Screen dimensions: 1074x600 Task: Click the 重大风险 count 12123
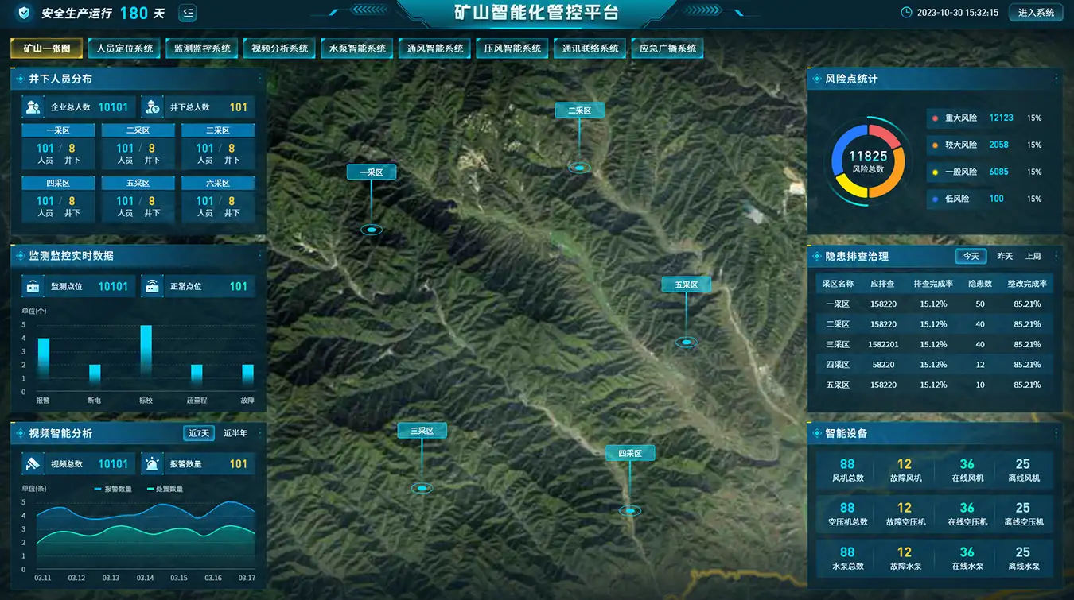point(1001,118)
